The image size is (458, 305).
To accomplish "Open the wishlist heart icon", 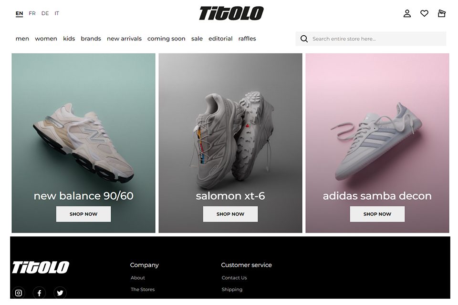I will click(424, 13).
